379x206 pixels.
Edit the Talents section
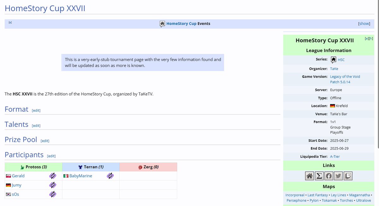pyautogui.click(x=36, y=126)
